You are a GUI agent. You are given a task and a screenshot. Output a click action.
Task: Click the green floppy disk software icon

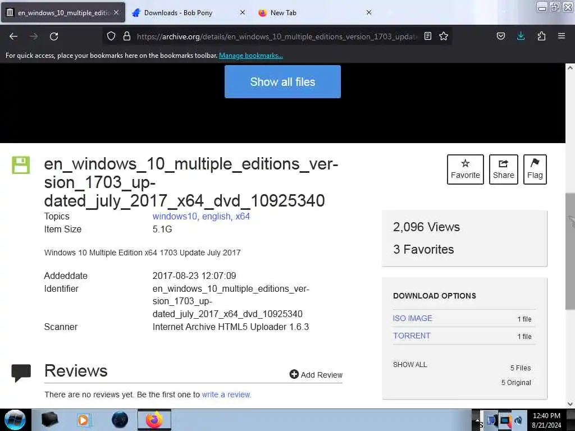coord(21,165)
